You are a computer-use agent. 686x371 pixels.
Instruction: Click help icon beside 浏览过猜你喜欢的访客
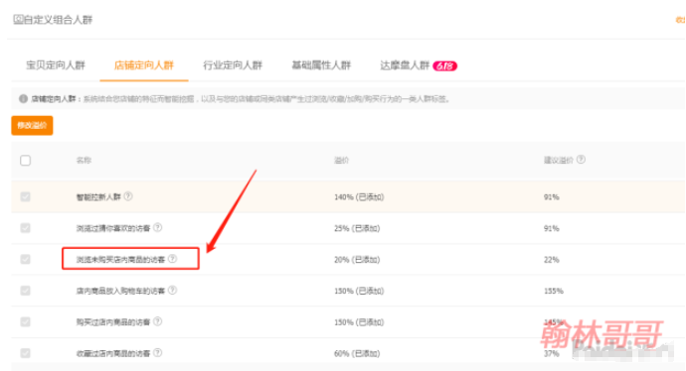(x=157, y=227)
